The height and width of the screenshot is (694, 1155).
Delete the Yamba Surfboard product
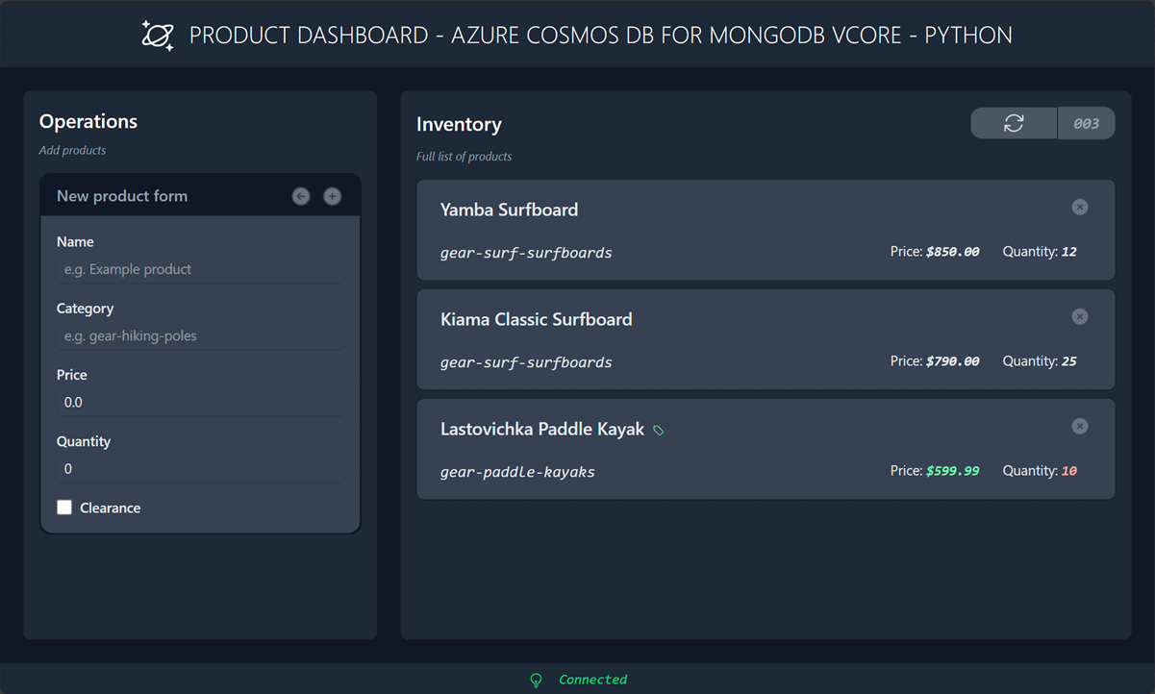click(1080, 207)
